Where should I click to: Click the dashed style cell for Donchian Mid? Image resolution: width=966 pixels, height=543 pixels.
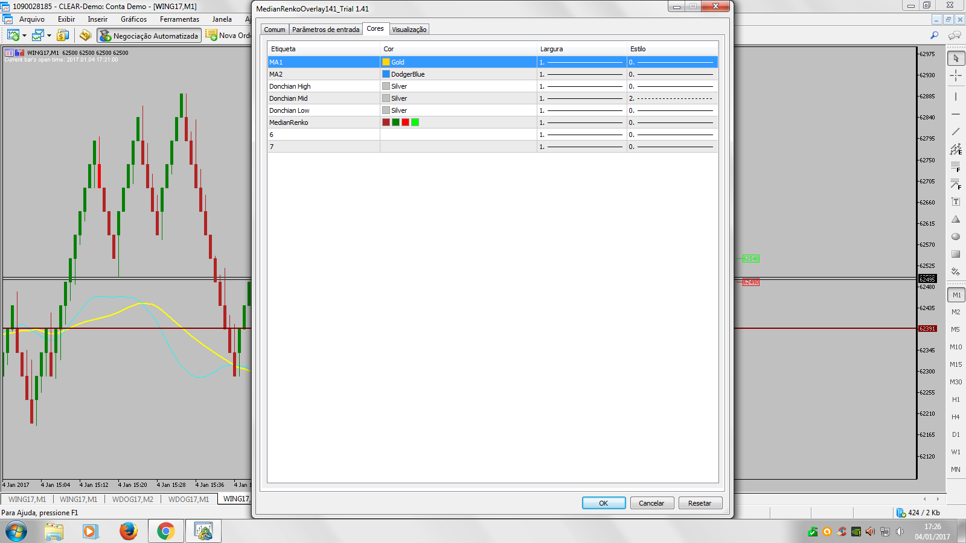[x=672, y=98]
